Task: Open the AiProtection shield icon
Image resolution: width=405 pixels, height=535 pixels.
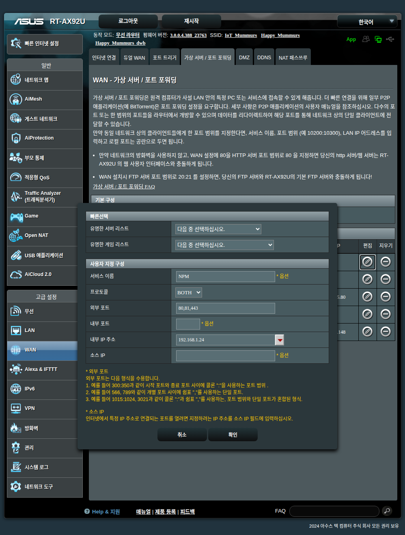Action: coord(16,138)
